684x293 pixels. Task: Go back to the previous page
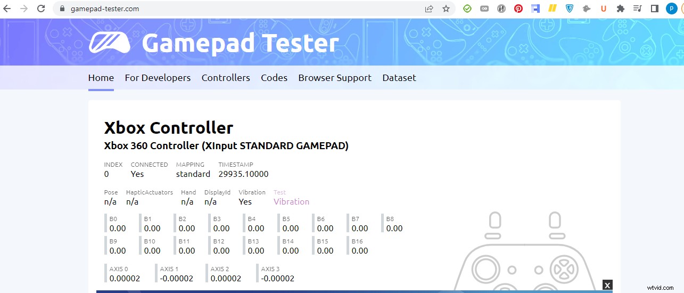pyautogui.click(x=7, y=9)
